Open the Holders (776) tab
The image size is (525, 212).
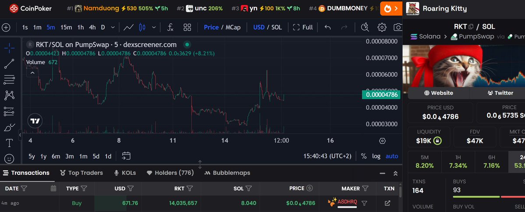tap(170, 173)
